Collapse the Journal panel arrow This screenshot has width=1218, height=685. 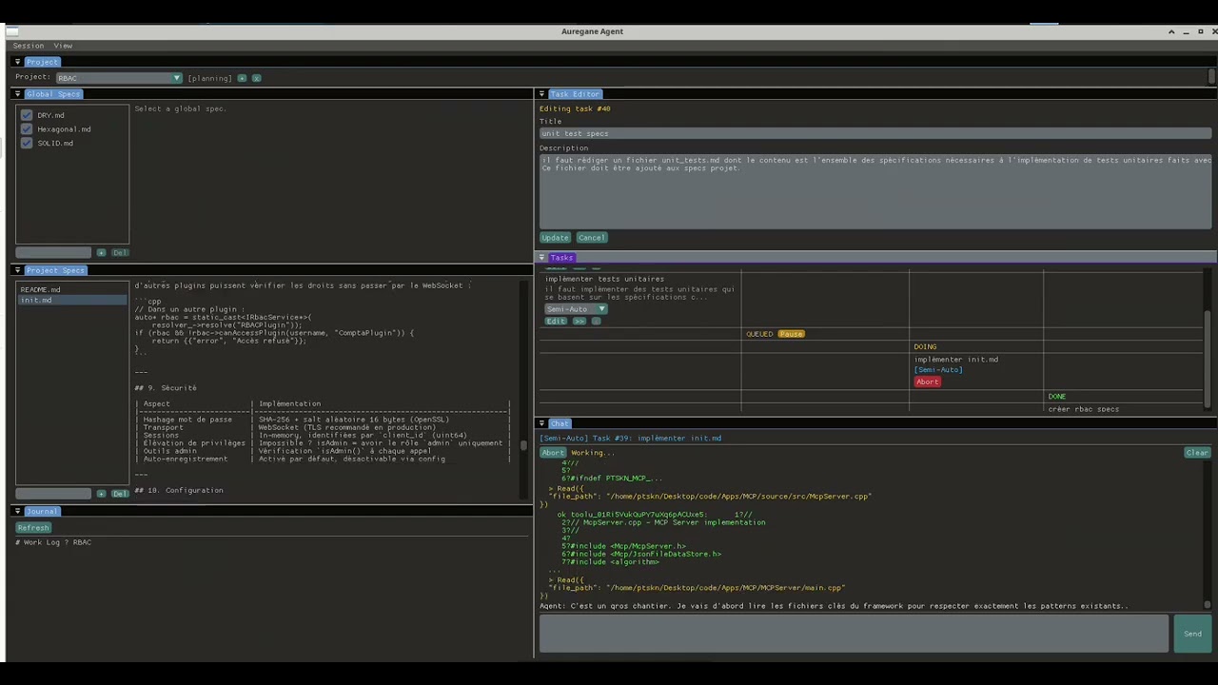[x=17, y=512]
